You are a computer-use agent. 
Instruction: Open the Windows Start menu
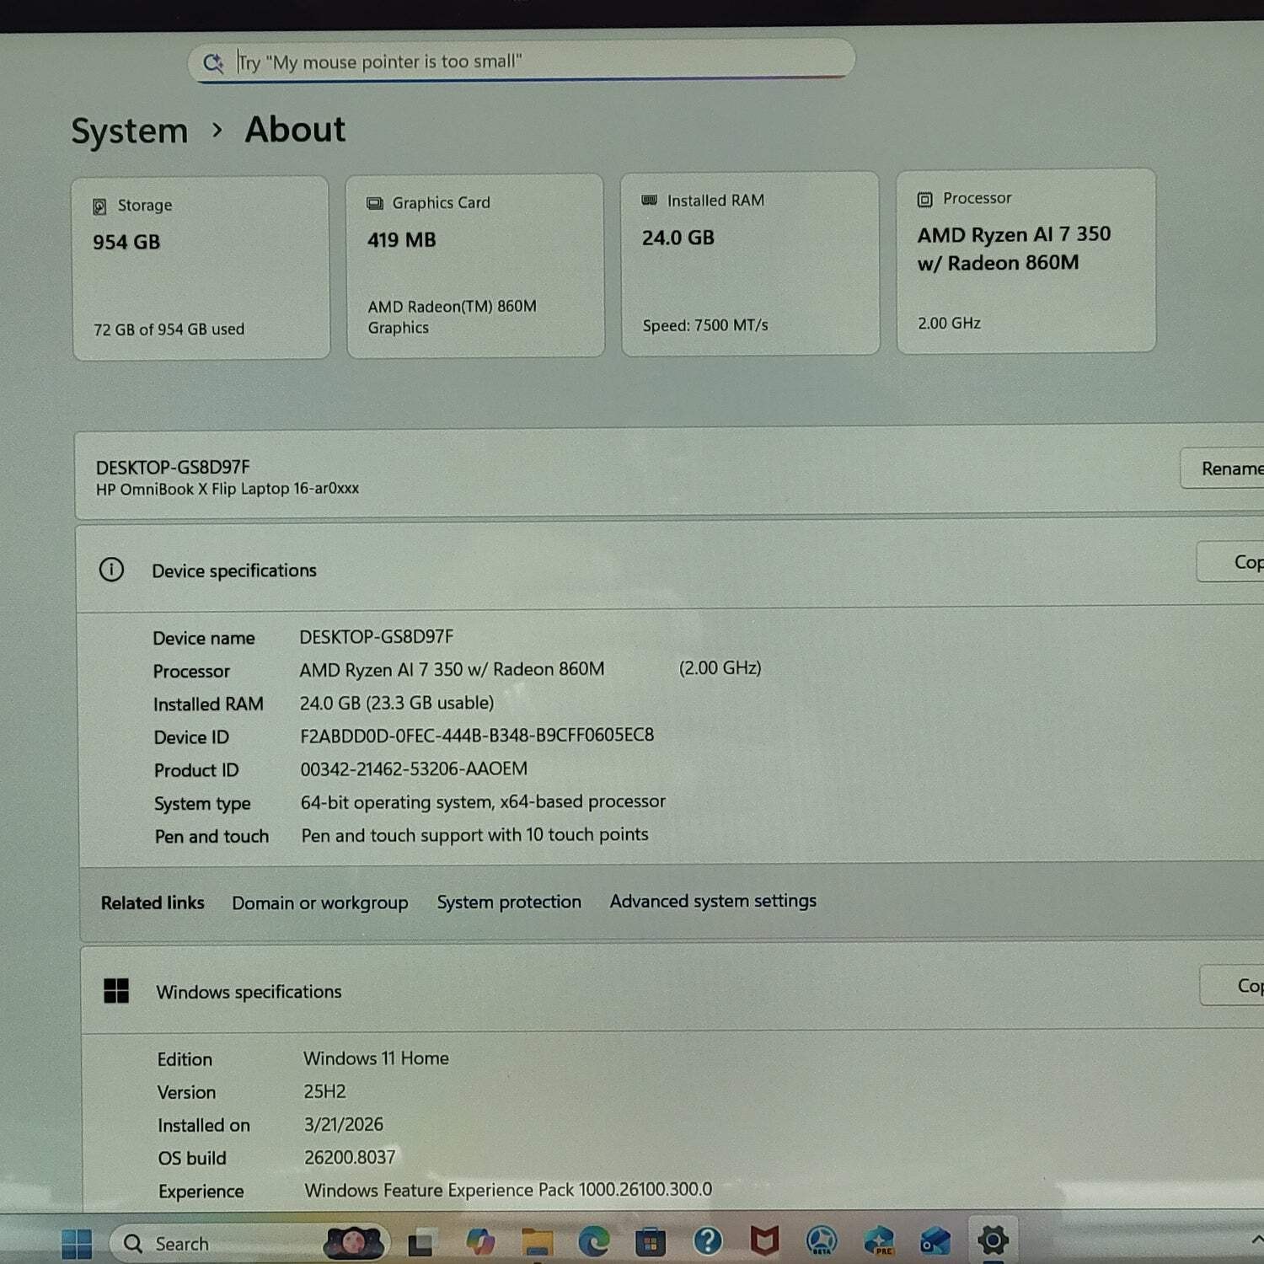tap(77, 1243)
